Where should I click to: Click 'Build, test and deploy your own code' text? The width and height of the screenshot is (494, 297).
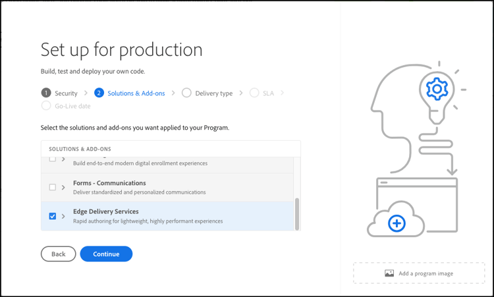pyautogui.click(x=93, y=72)
